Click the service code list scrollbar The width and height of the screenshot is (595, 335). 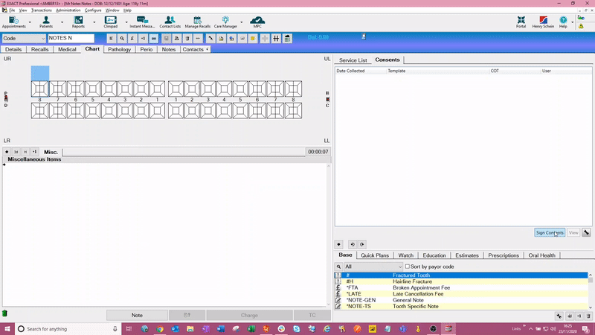[x=591, y=291]
